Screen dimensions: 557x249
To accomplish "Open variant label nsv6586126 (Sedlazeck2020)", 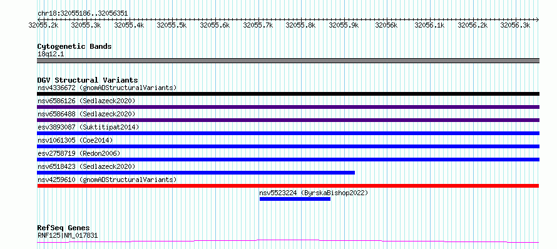I will [x=86, y=101].
